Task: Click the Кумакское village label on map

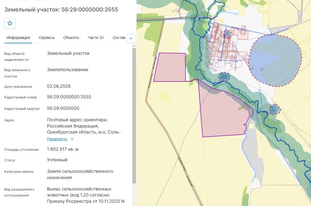Action: [227, 51]
